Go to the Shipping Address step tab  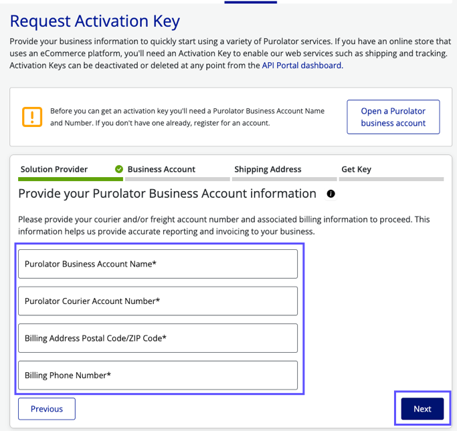(268, 169)
